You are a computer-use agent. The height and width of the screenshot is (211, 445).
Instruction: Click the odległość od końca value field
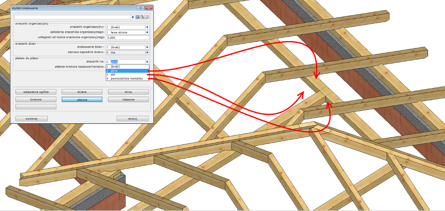click(128, 37)
